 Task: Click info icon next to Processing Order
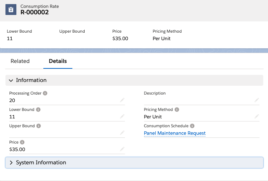pyautogui.click(x=45, y=93)
